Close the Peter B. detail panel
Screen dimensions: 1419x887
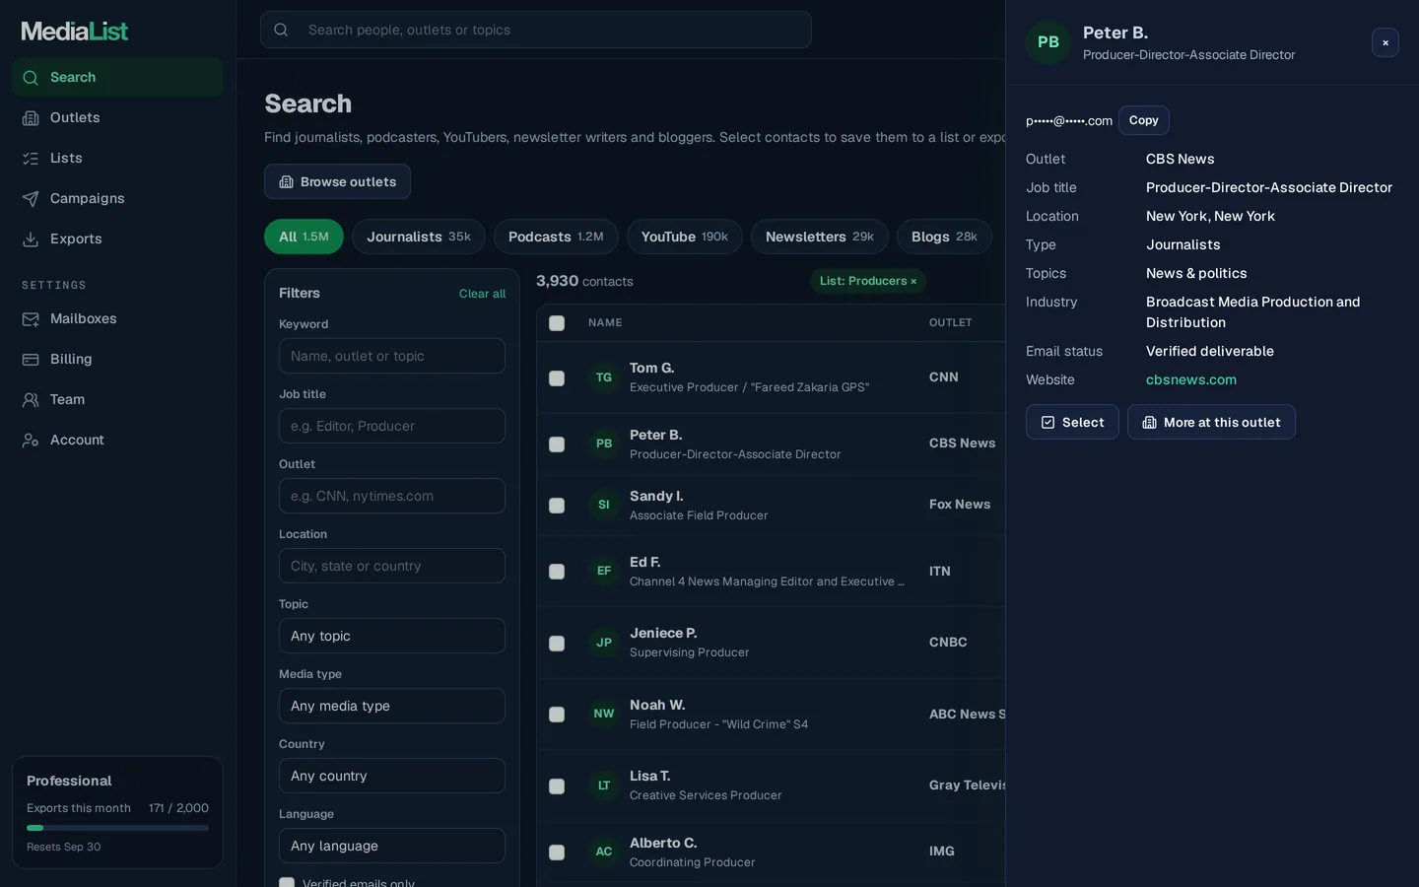click(x=1385, y=42)
